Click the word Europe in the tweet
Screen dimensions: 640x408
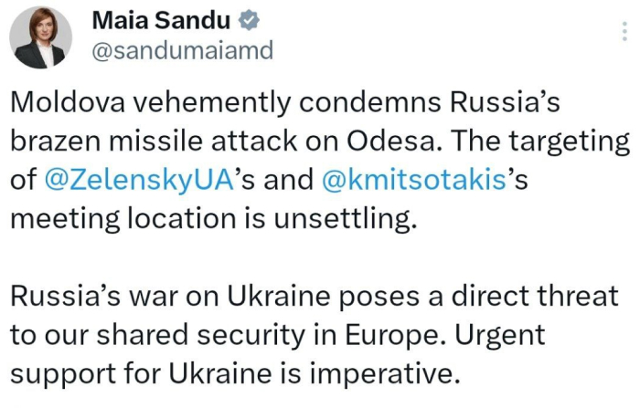point(395,335)
